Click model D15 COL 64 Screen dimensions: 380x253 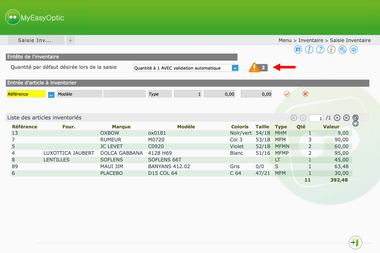click(163, 173)
